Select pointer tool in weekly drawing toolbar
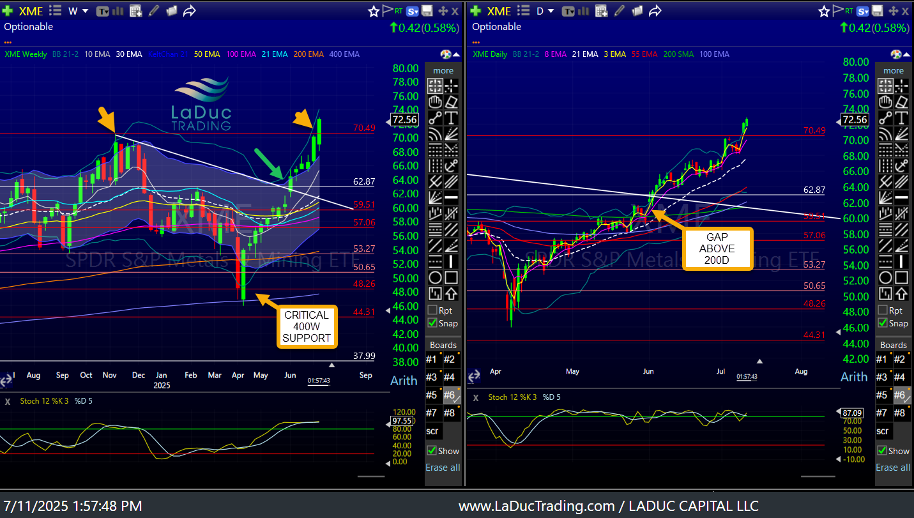914x518 pixels. coord(435,86)
